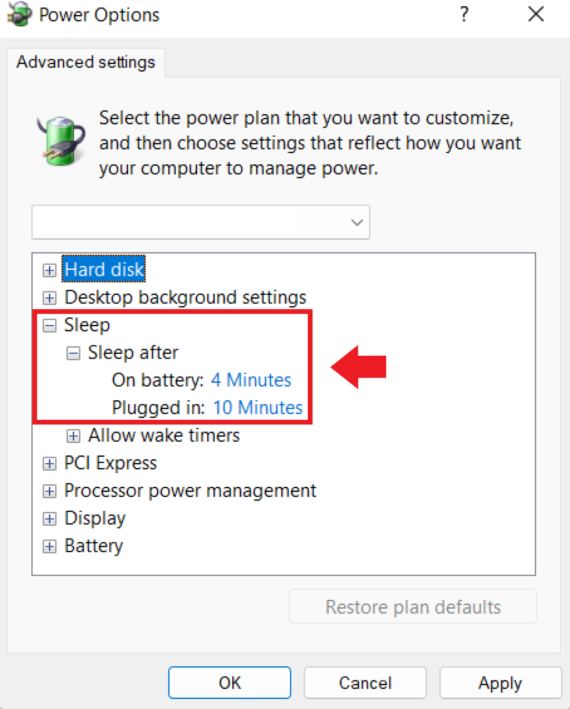Expand Desktop background settings node
Screen dimensions: 570x709
[49, 298]
